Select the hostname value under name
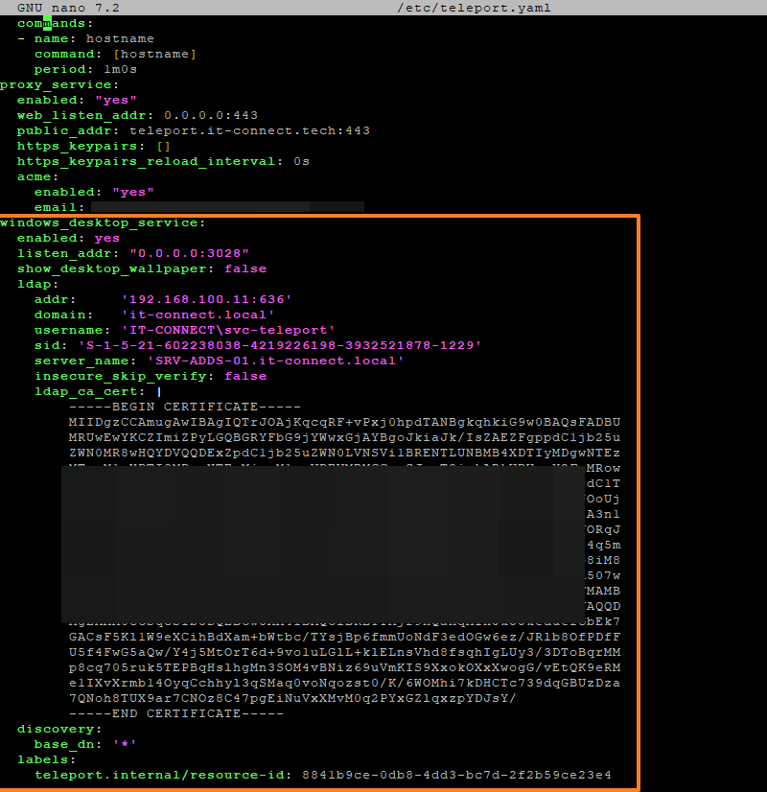 click(121, 38)
